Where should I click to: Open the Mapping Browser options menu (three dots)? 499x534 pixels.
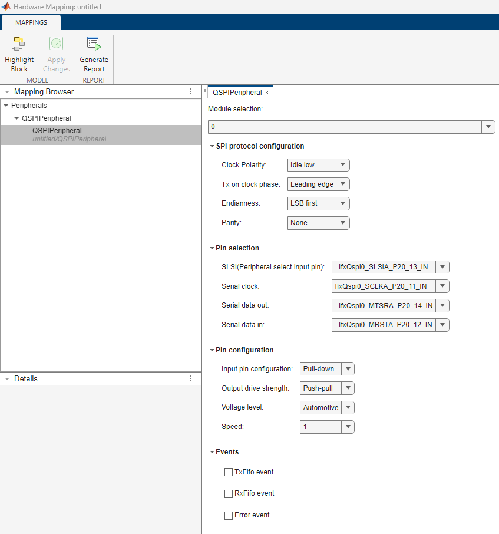190,91
